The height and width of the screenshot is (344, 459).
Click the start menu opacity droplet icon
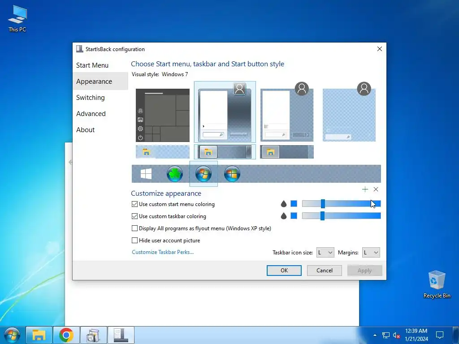(x=283, y=204)
